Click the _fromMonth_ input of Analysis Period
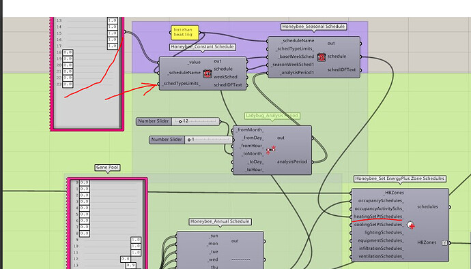Image resolution: width=471 pixels, height=269 pixels. tap(251, 129)
